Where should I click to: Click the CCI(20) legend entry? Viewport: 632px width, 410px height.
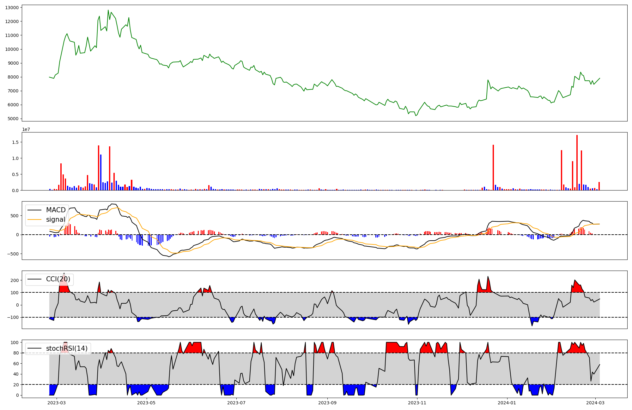[x=58, y=279]
